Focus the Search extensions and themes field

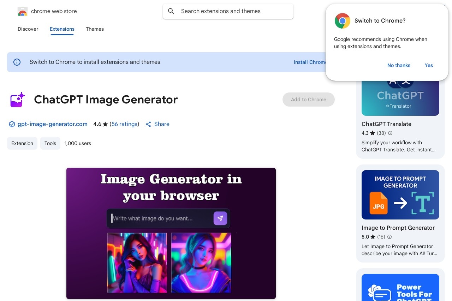click(228, 11)
